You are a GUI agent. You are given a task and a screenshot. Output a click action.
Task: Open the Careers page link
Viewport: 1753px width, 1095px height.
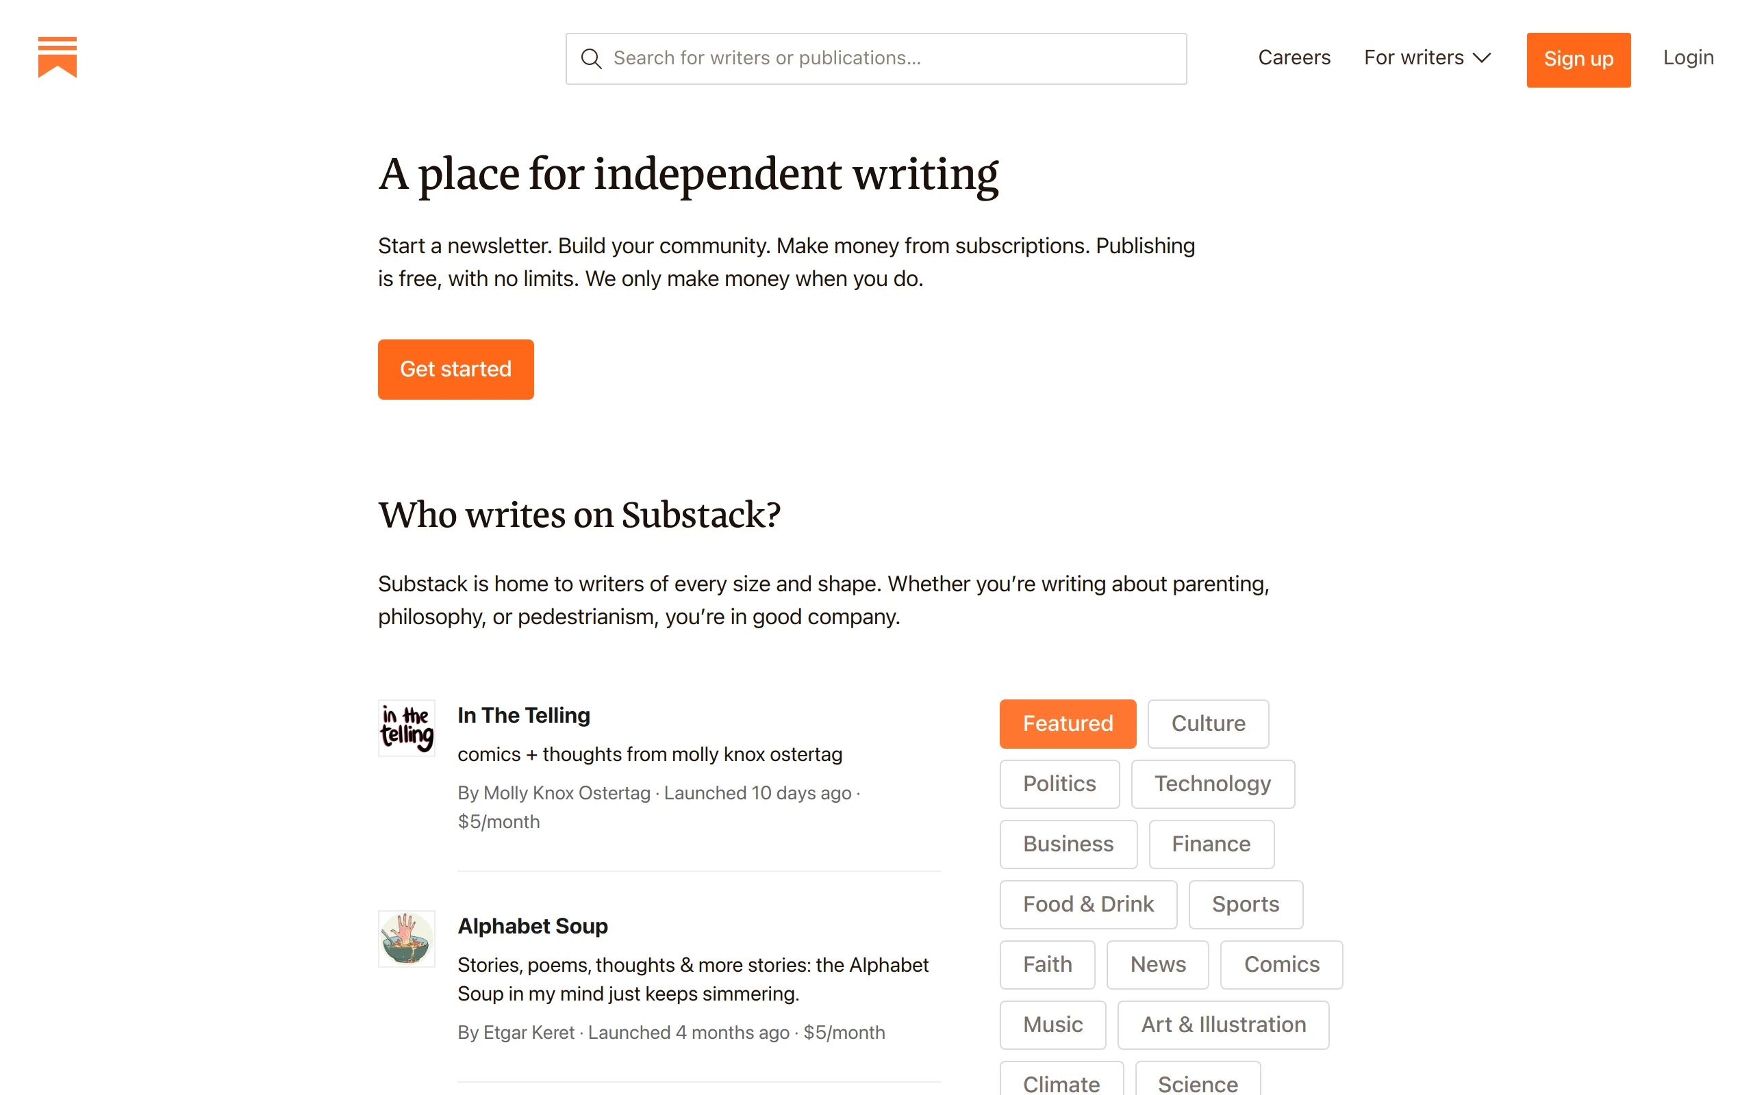pyautogui.click(x=1294, y=58)
